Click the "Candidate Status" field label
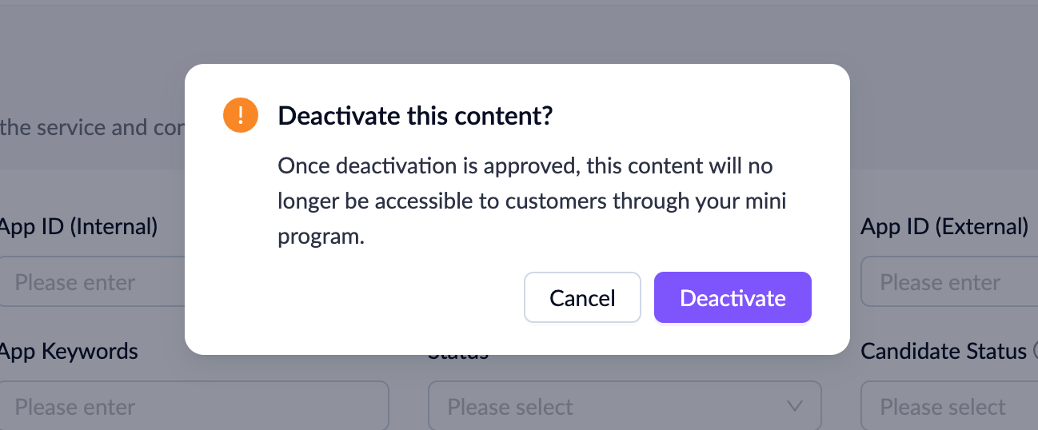Screen dimensions: 1038x430 pyautogui.click(x=944, y=351)
